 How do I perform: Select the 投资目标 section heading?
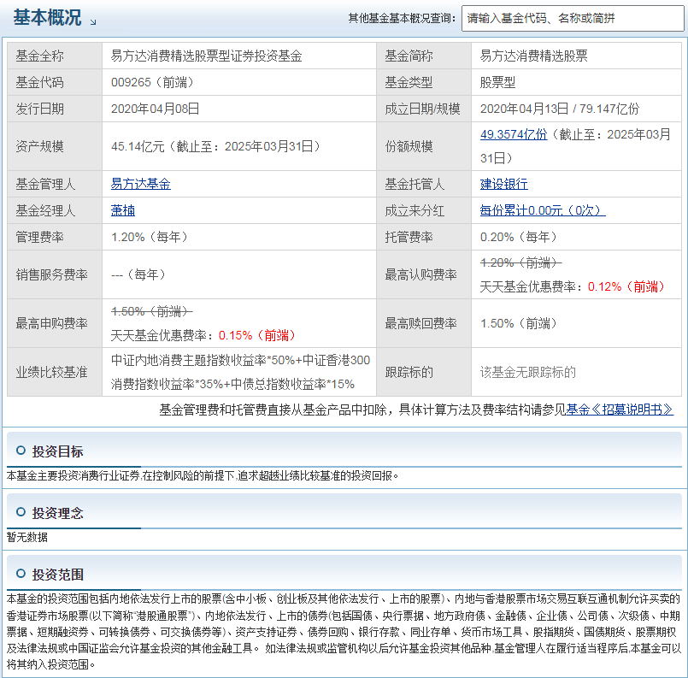coord(57,451)
